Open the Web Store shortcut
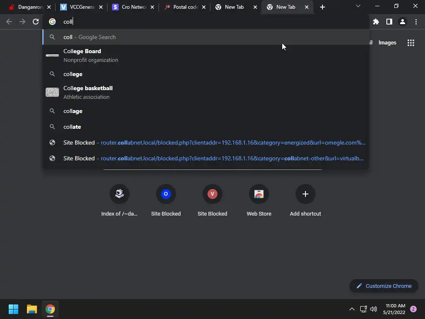This screenshot has height=319, width=425. click(259, 201)
